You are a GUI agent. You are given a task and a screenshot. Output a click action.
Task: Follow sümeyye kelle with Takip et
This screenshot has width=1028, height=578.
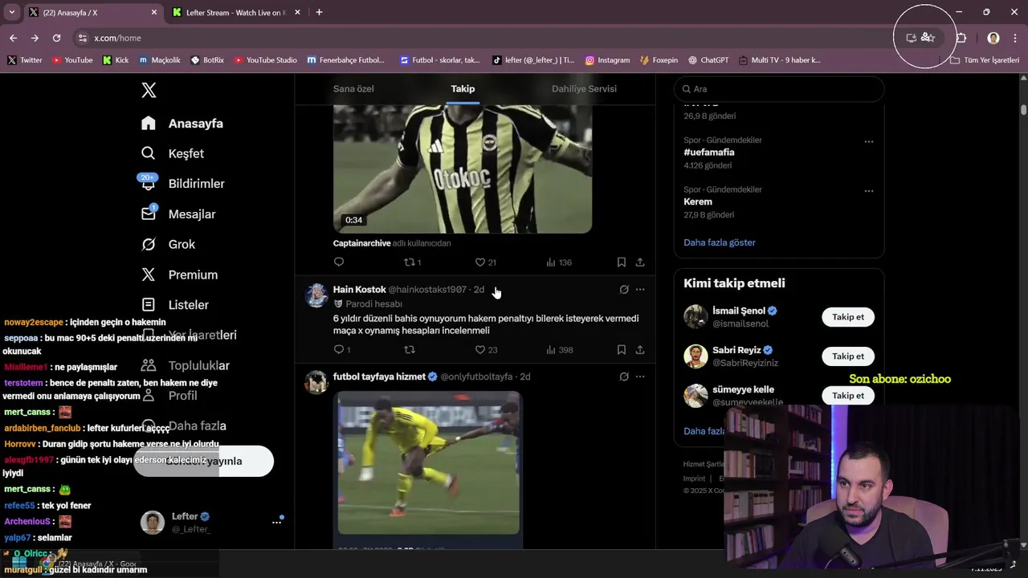pos(848,396)
